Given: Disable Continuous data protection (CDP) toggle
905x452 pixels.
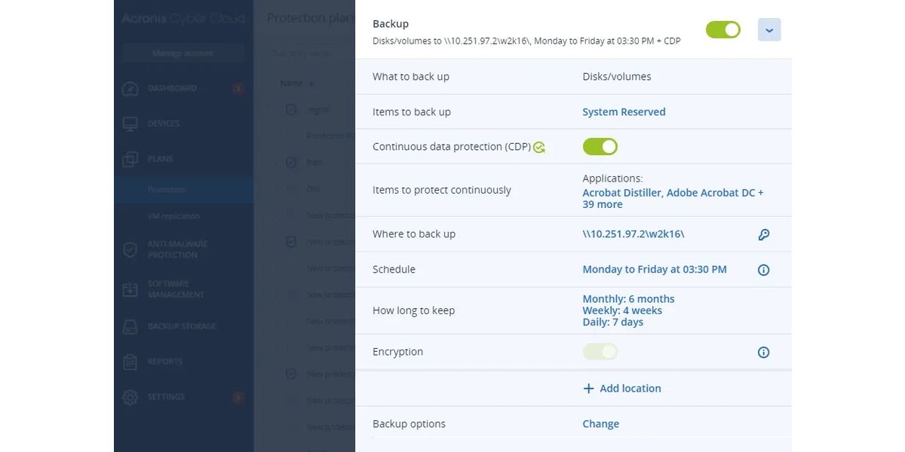Looking at the screenshot, I should click(600, 147).
